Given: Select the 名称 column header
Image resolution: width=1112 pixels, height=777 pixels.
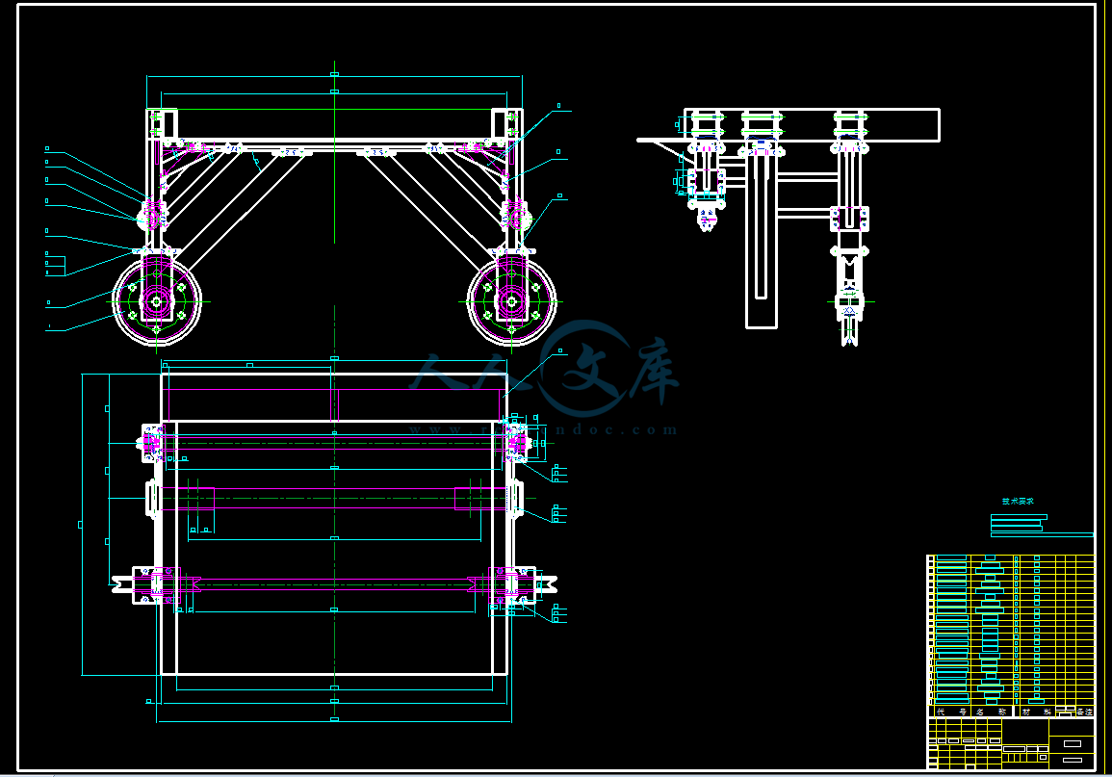Looking at the screenshot, I should tap(992, 712).
